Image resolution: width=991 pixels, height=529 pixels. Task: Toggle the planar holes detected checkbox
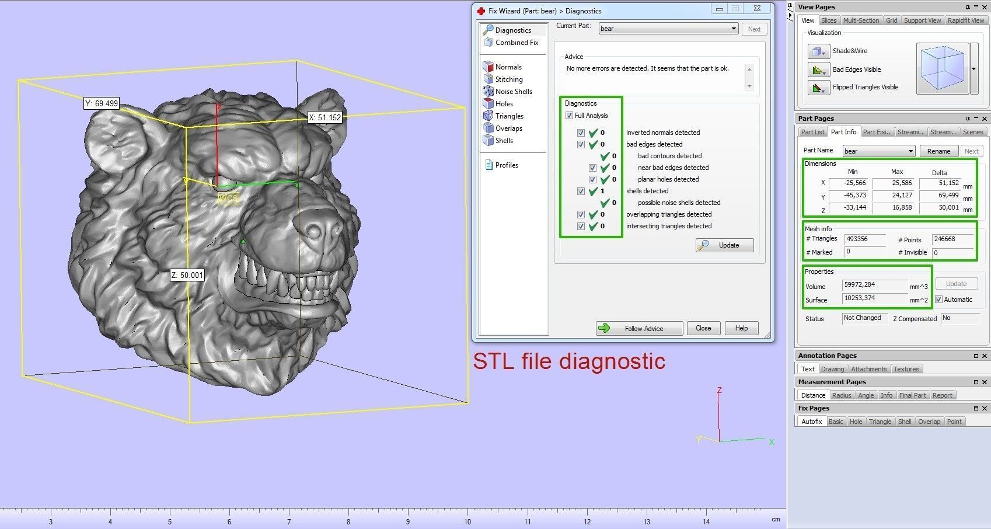pyautogui.click(x=592, y=179)
